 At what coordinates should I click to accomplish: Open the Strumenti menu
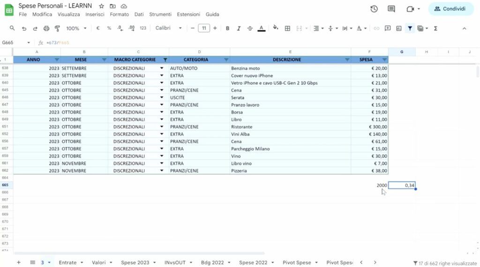(x=160, y=15)
